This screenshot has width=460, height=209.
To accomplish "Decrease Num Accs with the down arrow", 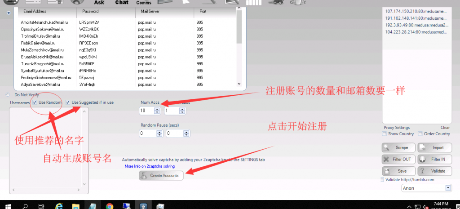I will click(x=157, y=112).
